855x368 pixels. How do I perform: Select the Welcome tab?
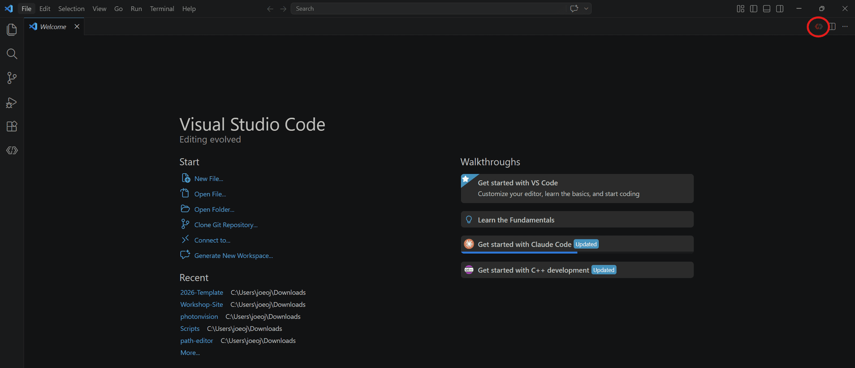[x=54, y=26]
